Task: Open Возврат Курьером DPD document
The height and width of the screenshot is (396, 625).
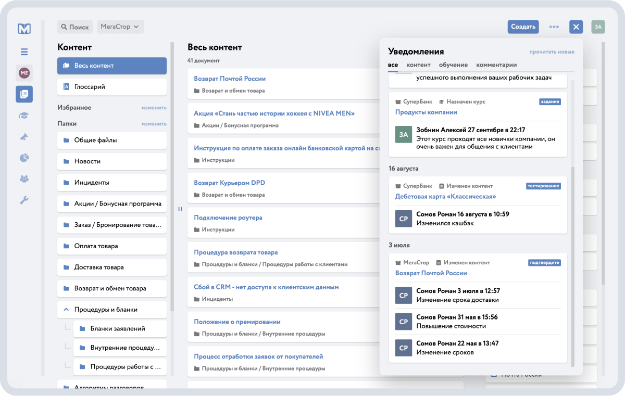Action: click(x=229, y=183)
